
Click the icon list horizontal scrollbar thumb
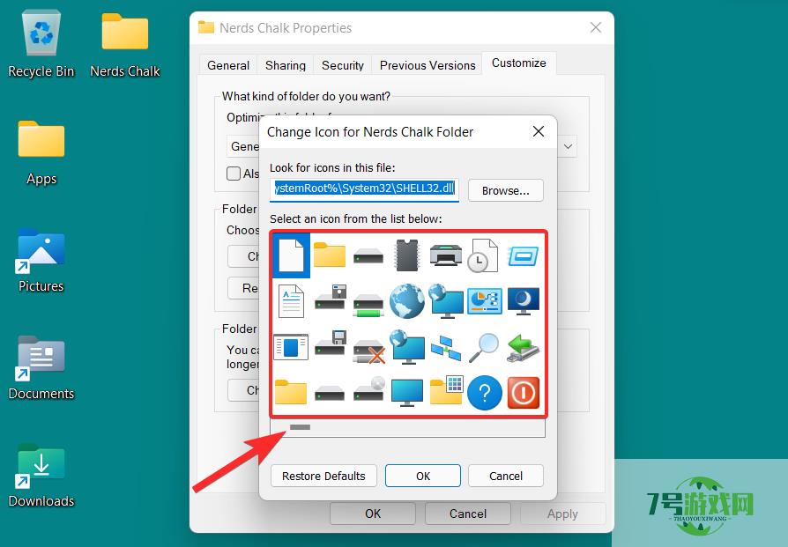[x=300, y=427]
